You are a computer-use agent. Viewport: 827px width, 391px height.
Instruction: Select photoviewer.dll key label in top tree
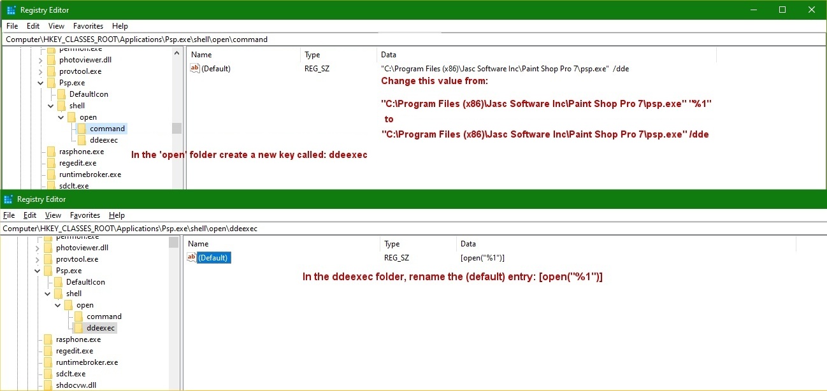click(85, 60)
